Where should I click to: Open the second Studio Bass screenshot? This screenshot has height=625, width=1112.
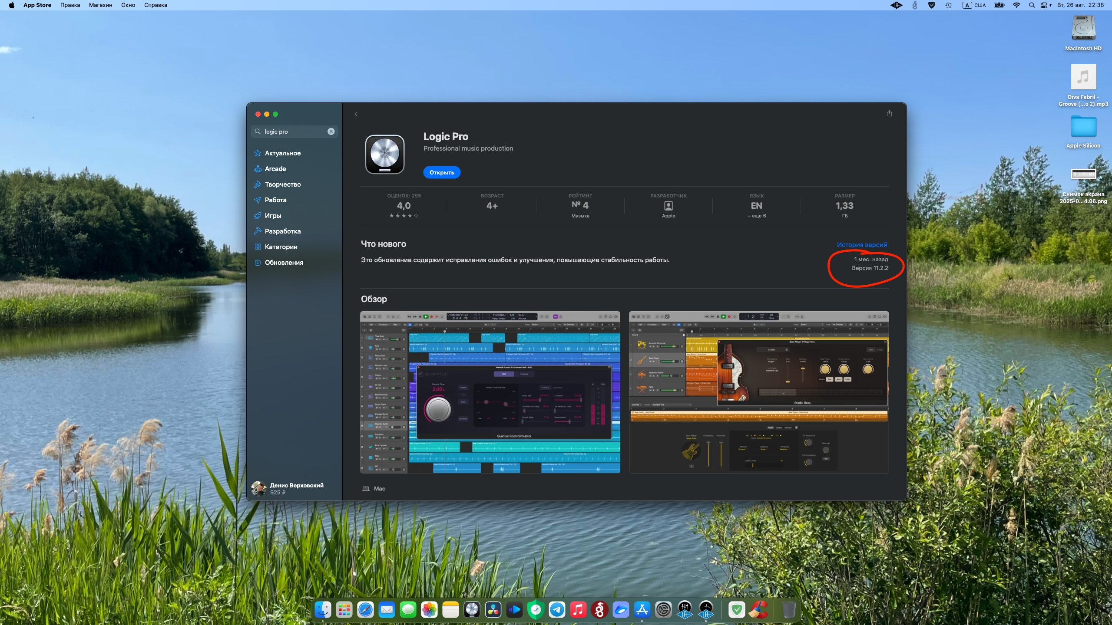coord(759,392)
